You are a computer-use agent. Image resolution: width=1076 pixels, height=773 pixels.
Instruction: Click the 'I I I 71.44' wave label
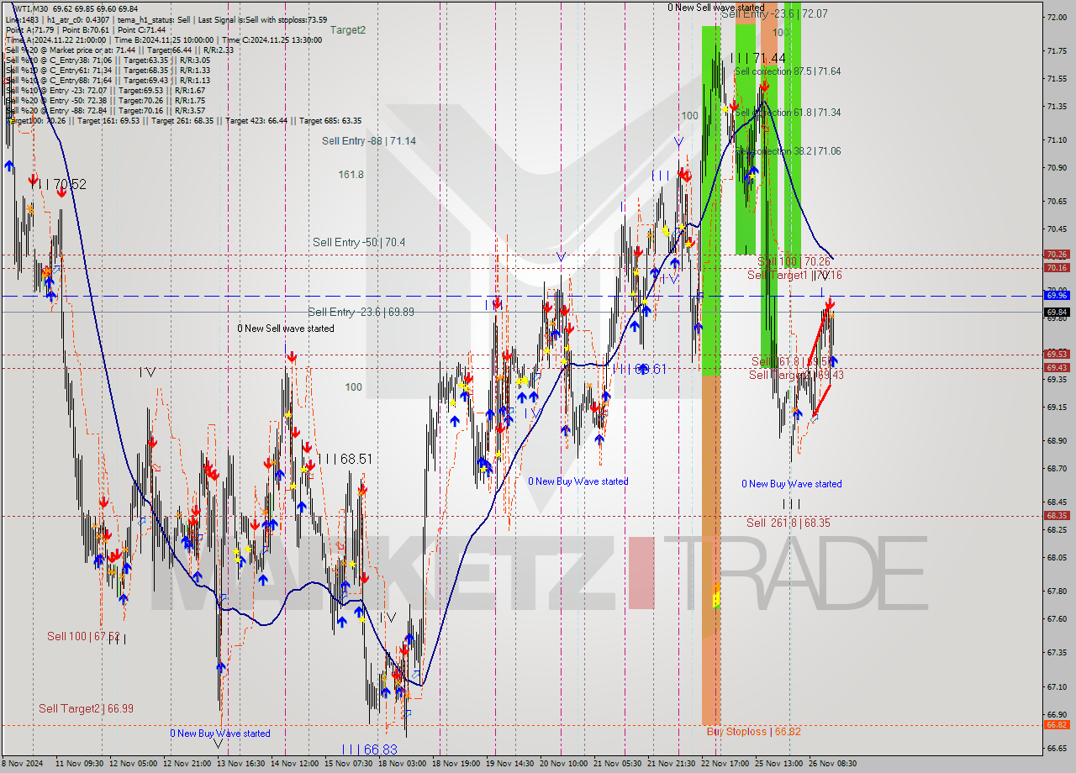coord(758,58)
